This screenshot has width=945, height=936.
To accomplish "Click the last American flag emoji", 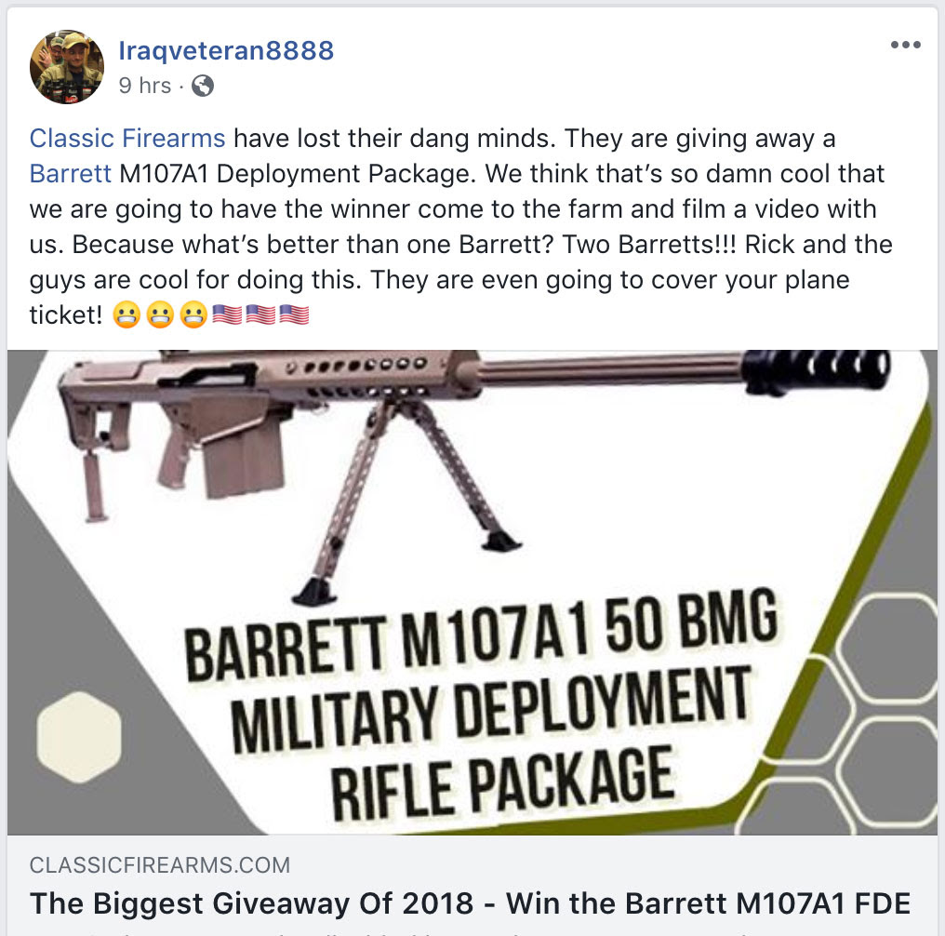I will (295, 314).
